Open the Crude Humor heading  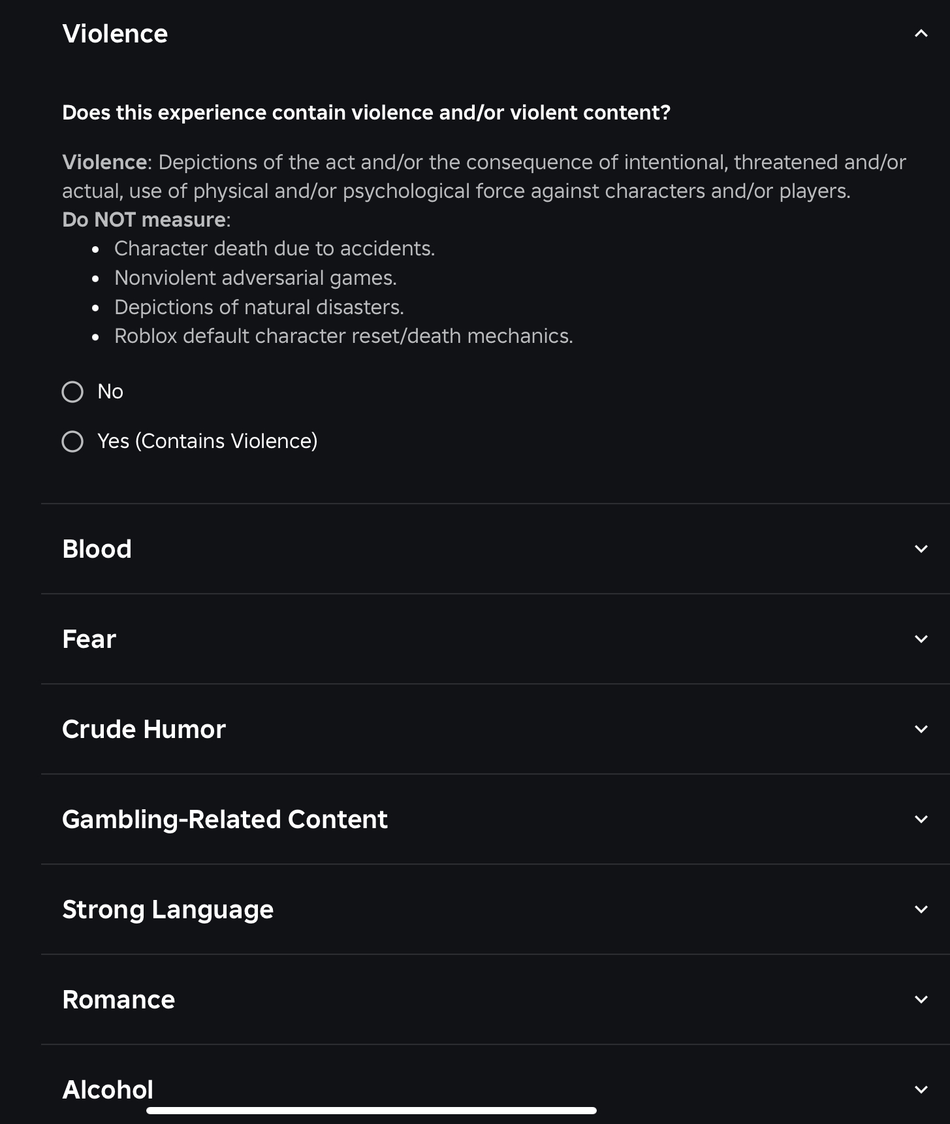144,730
